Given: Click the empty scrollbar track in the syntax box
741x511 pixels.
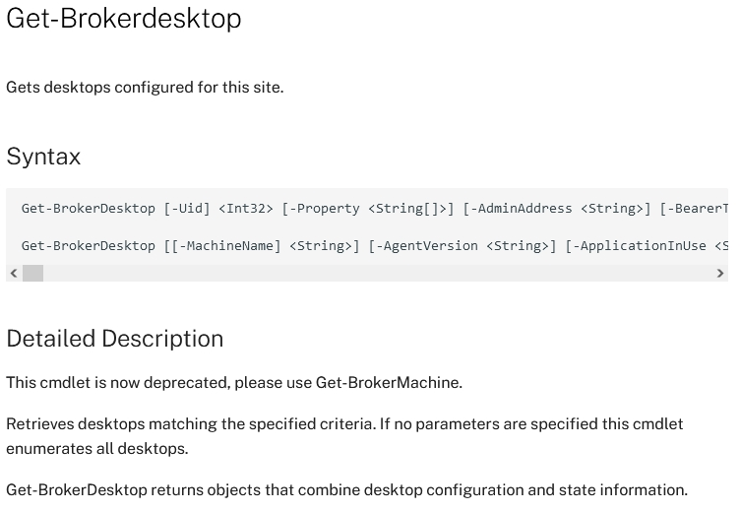Looking at the screenshot, I should click(378, 274).
